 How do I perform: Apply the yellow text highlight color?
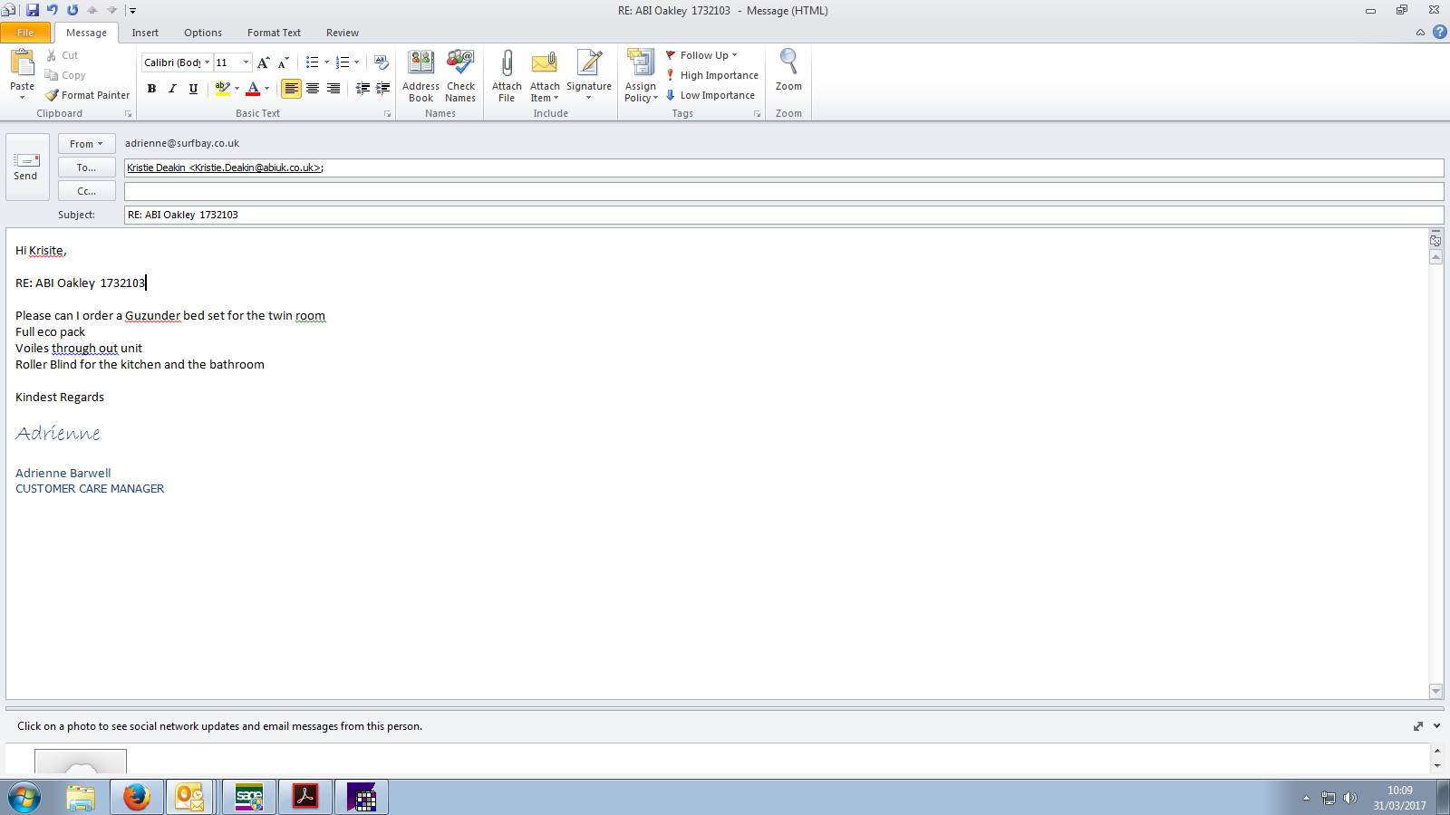click(x=222, y=89)
